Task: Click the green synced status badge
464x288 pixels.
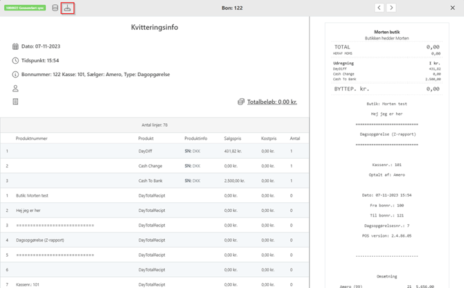Action: point(26,8)
